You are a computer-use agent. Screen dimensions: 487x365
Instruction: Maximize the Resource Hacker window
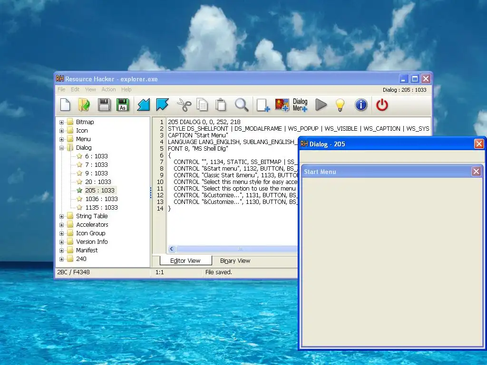click(415, 79)
